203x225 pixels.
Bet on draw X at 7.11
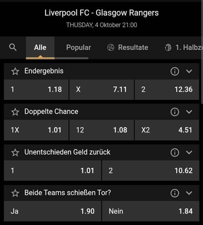point(101,89)
